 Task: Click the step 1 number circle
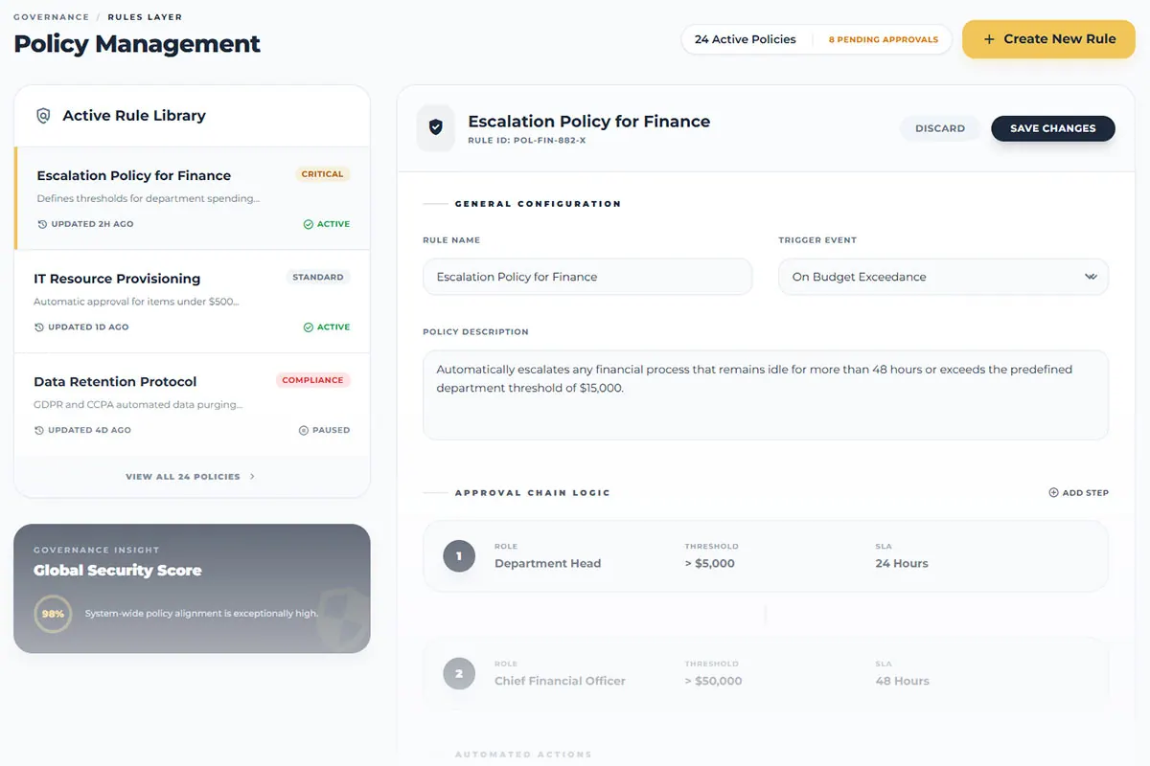[459, 555]
